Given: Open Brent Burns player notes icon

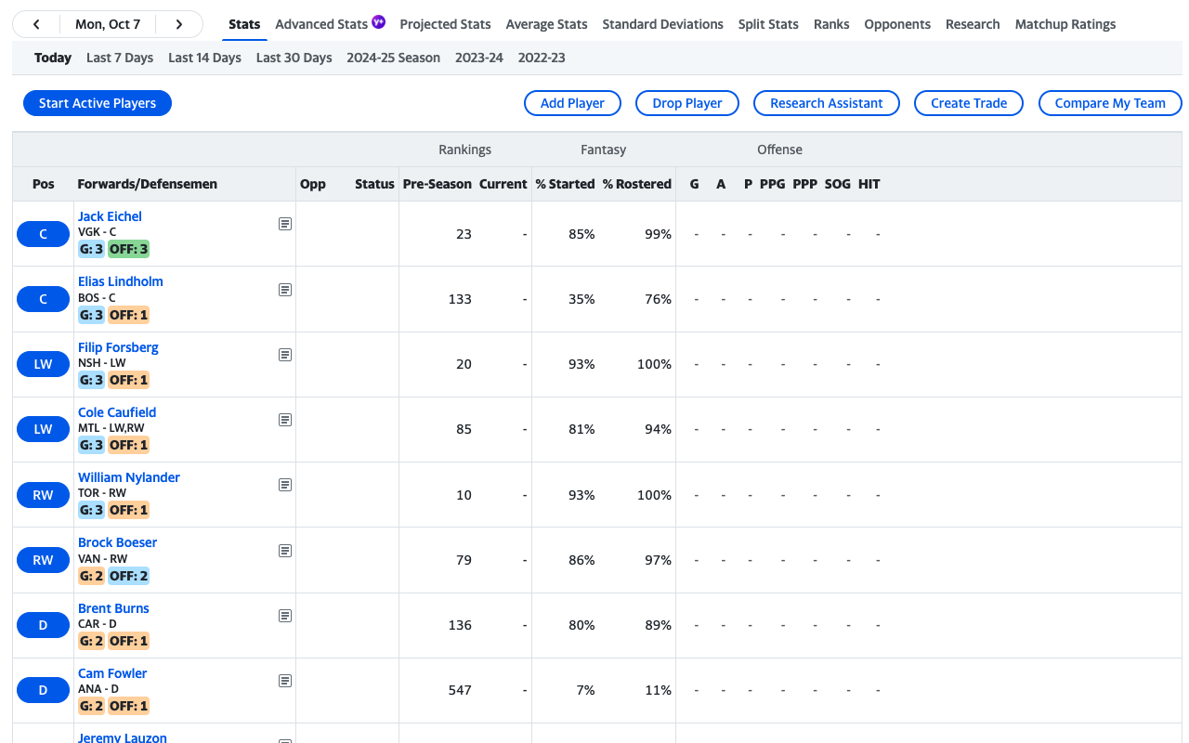Looking at the screenshot, I should 285,616.
